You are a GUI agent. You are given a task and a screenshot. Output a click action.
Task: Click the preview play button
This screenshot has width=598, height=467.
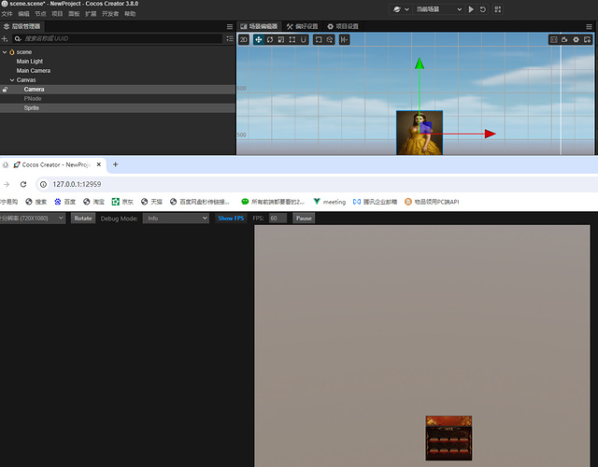pos(471,9)
